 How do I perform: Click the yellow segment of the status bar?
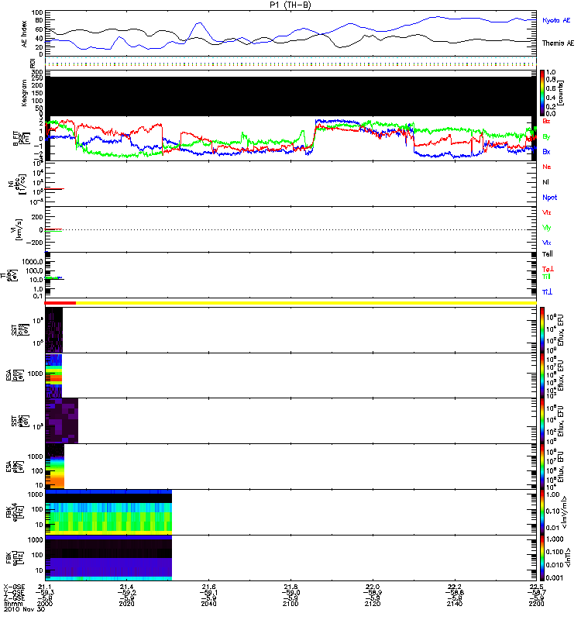point(306,303)
